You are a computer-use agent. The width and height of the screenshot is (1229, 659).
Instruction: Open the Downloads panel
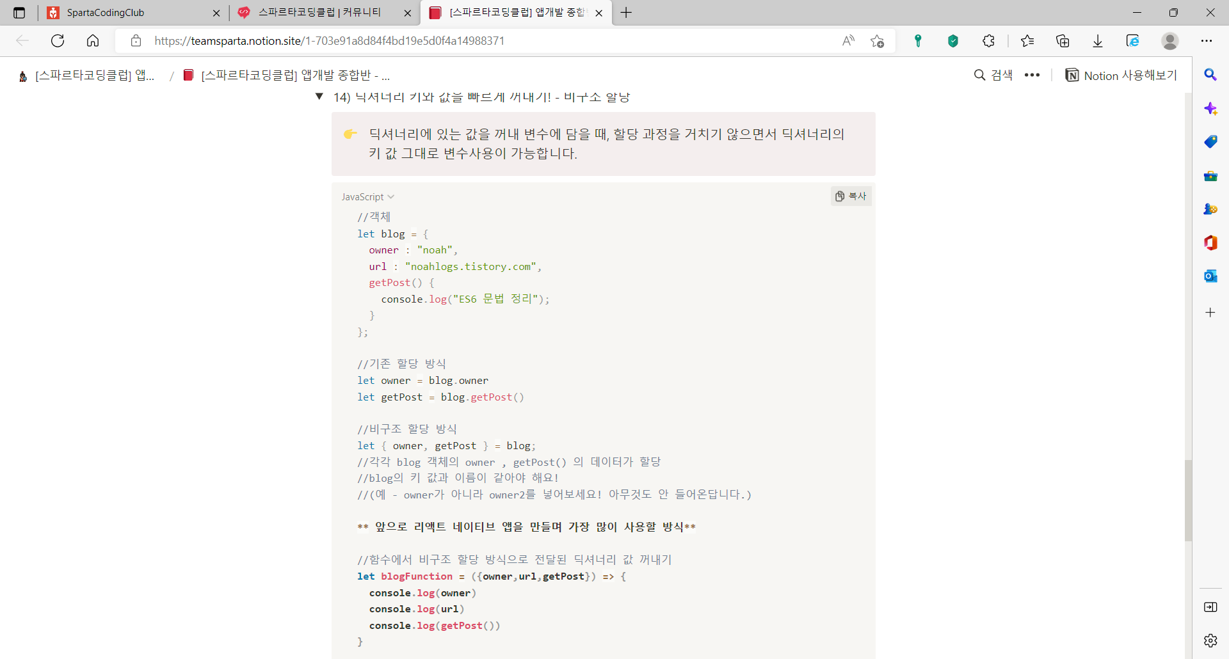point(1098,41)
